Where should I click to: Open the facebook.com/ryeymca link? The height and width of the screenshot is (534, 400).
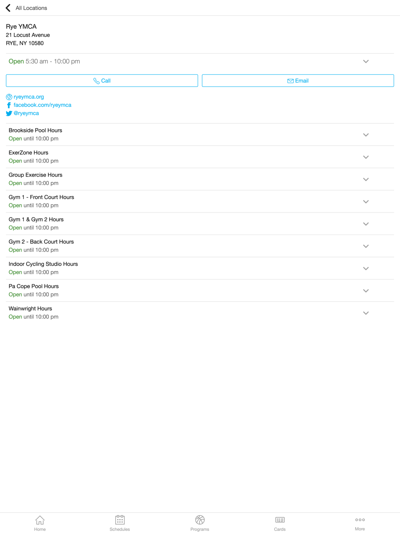click(42, 105)
